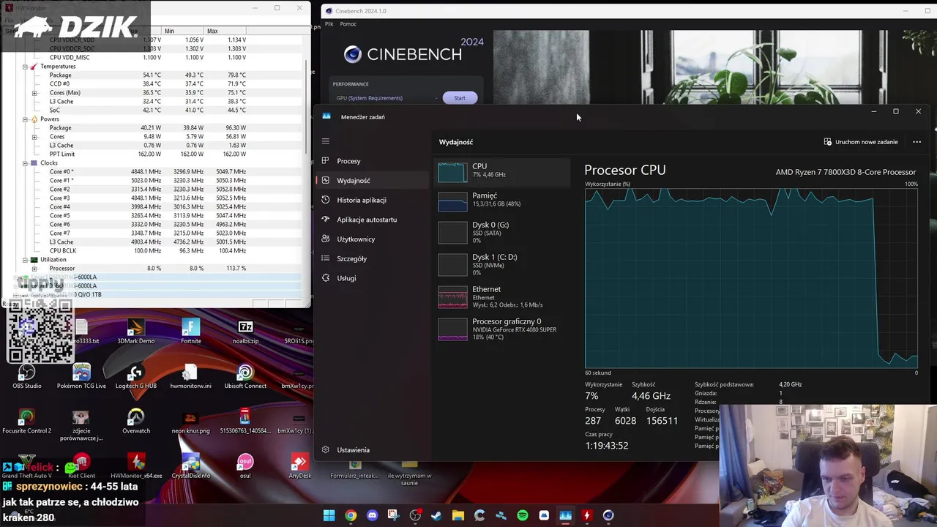Open the Fortnite desktop shortcut
This screenshot has width=937, height=527.
pos(191,331)
